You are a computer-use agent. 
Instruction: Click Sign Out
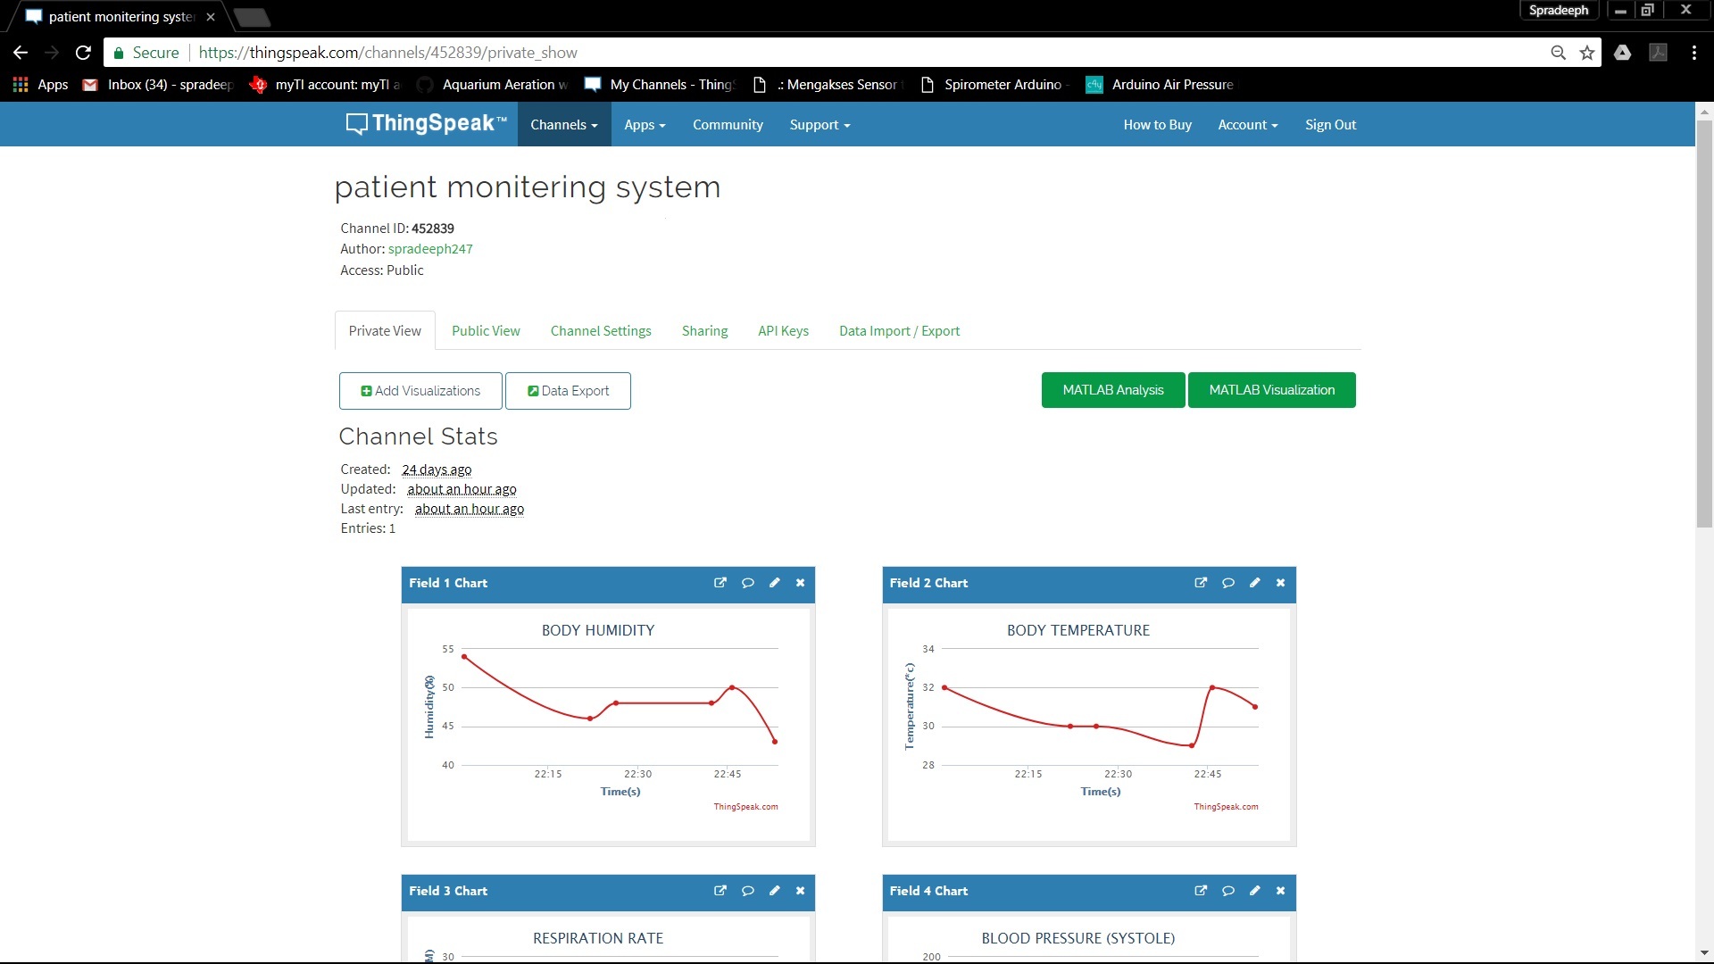[x=1330, y=125]
